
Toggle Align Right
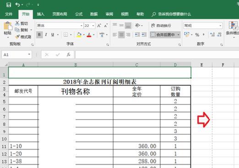click(x=128, y=35)
